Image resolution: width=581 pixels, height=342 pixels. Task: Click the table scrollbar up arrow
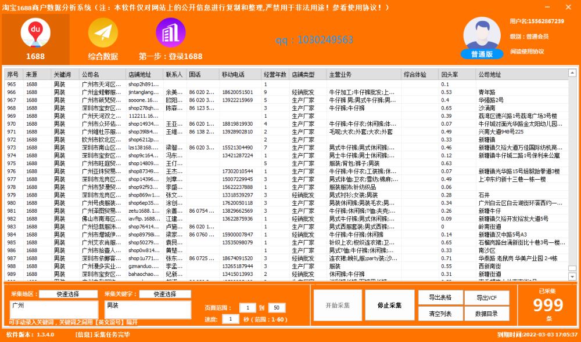572,75
